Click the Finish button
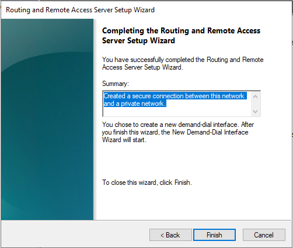Image resolution: width=293 pixels, height=248 pixels. 214,235
